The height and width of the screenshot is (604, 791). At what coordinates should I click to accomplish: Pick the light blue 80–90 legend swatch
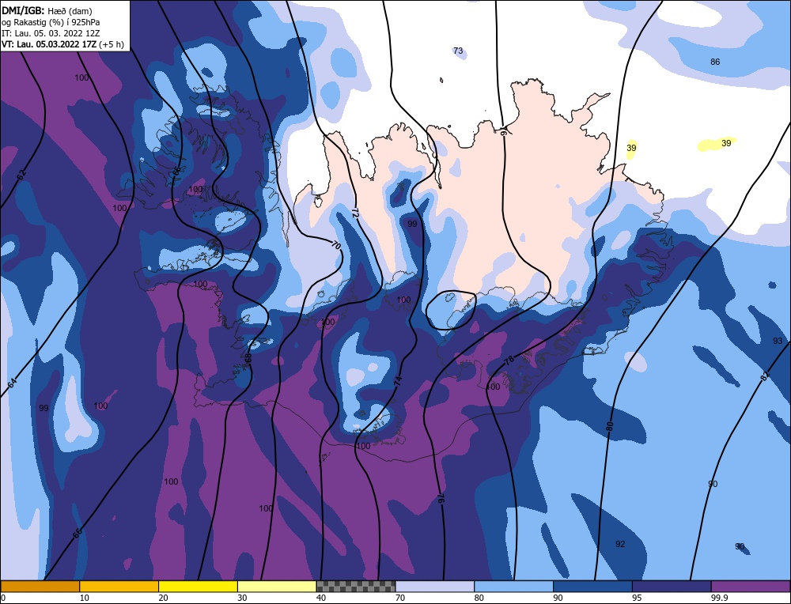click(x=513, y=587)
